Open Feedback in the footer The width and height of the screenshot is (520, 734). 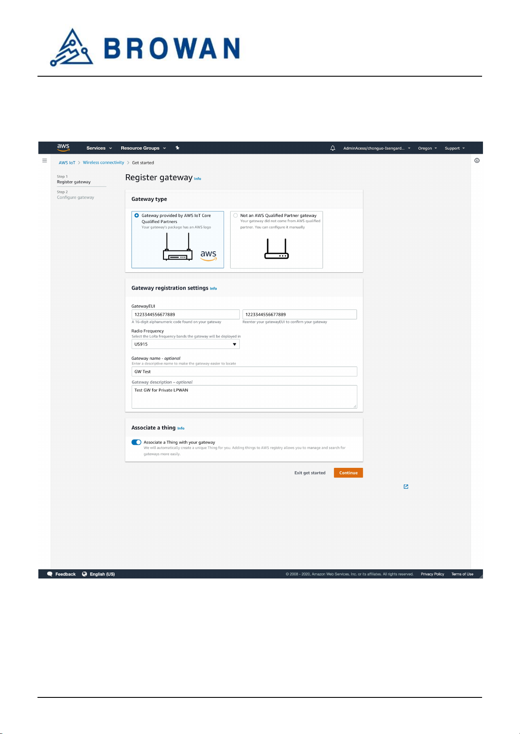click(x=65, y=574)
